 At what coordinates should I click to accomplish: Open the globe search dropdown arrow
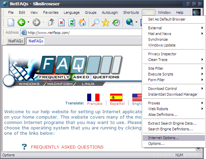(x=137, y=22)
